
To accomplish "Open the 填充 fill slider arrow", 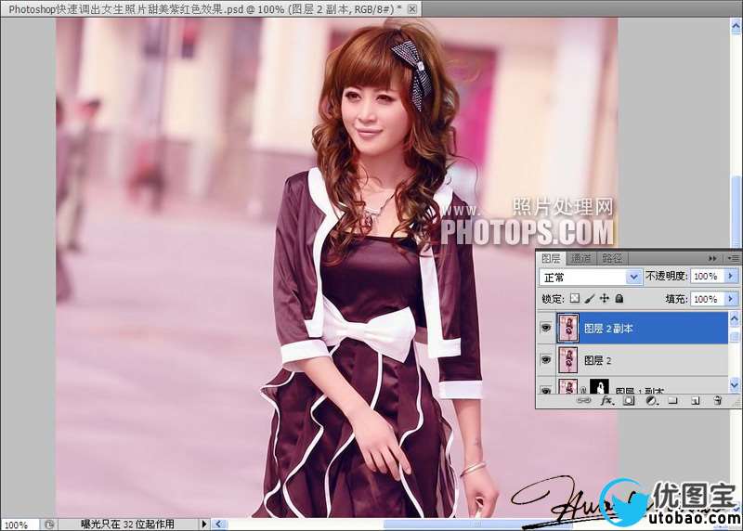I will pyautogui.click(x=731, y=299).
